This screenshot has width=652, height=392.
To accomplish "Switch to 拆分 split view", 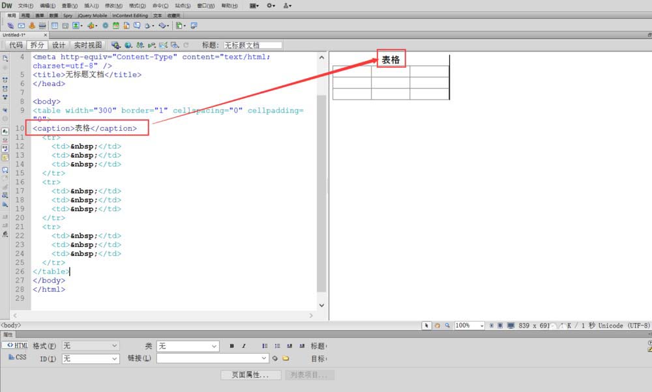I will click(x=37, y=45).
